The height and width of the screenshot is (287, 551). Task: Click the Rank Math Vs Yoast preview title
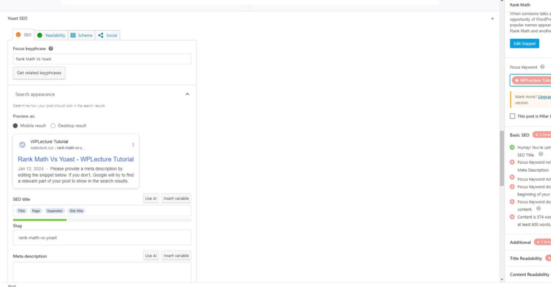click(x=76, y=159)
